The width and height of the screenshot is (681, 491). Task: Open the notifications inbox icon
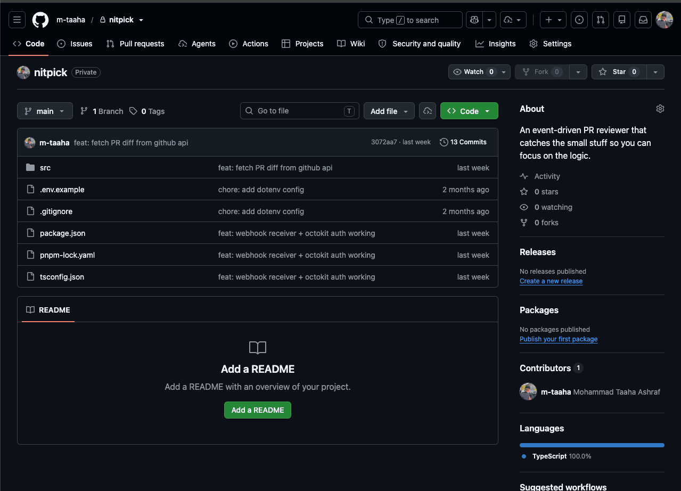643,20
